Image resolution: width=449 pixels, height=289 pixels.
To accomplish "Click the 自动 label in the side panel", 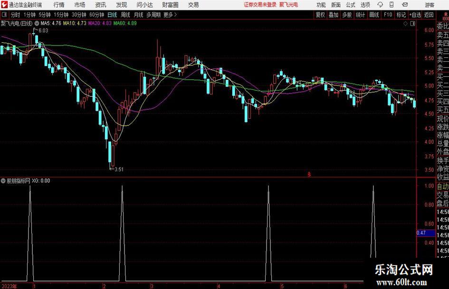I will coord(443,186).
